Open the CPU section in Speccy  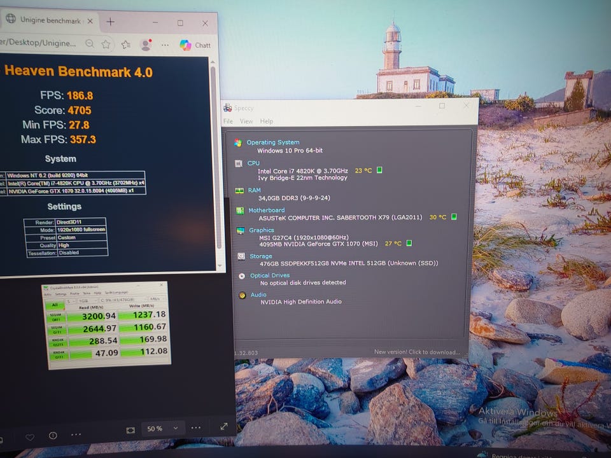(x=253, y=163)
